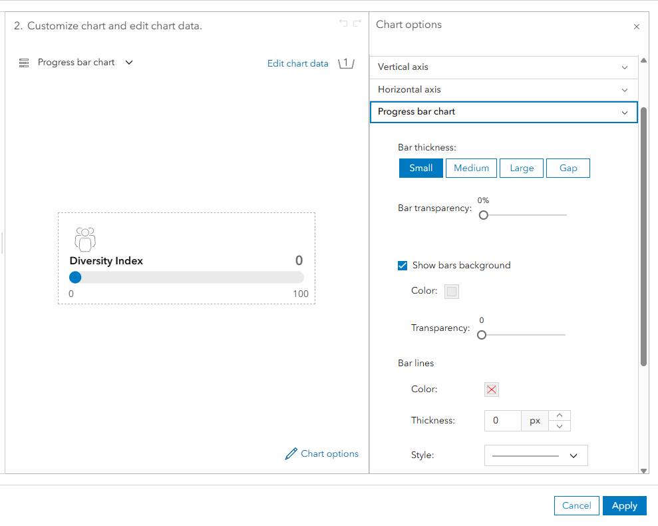The image size is (658, 526).
Task: Increase bar line thickness with up arrow
Action: pyautogui.click(x=560, y=415)
